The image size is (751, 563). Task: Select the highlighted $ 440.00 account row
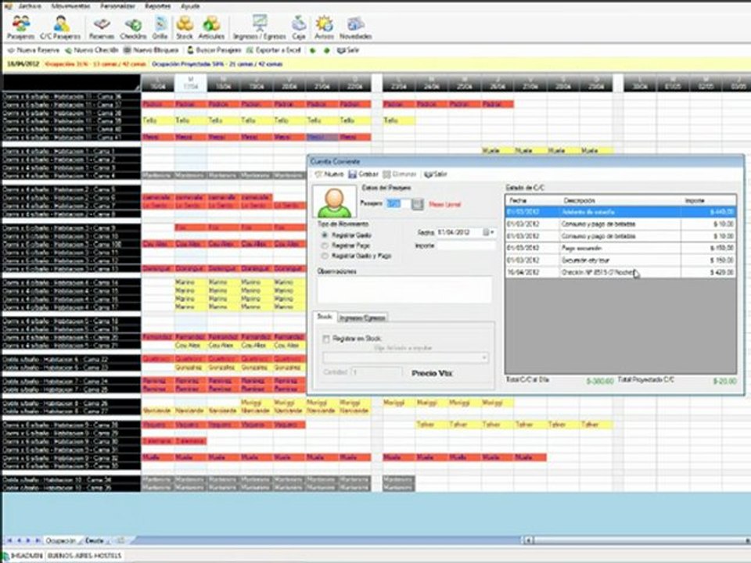(x=620, y=212)
